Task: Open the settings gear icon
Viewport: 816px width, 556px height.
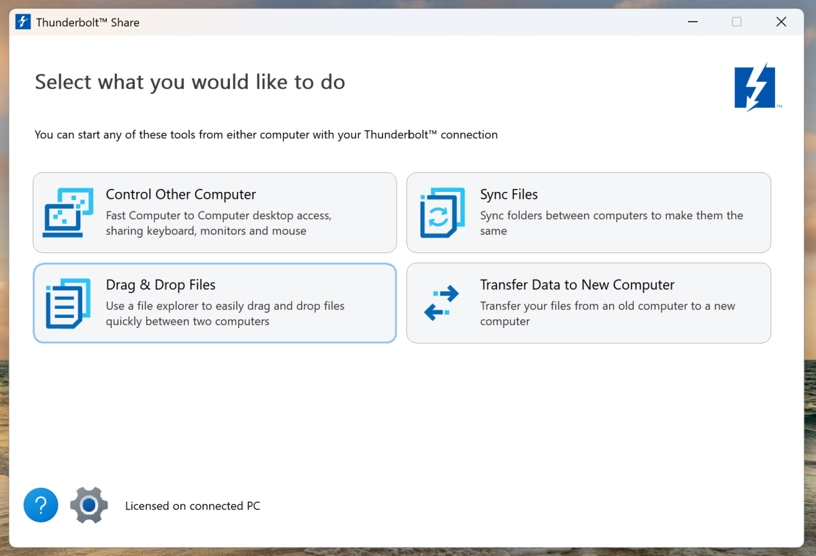Action: point(88,505)
